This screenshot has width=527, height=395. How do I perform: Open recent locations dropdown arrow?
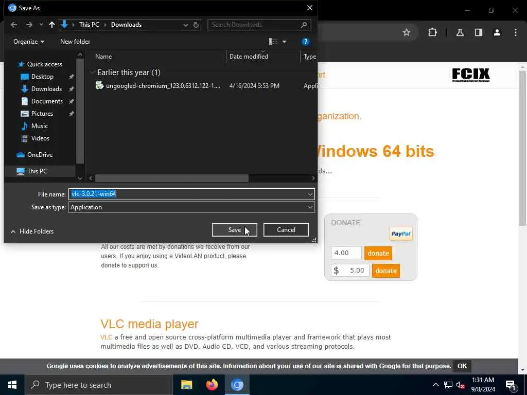point(41,25)
